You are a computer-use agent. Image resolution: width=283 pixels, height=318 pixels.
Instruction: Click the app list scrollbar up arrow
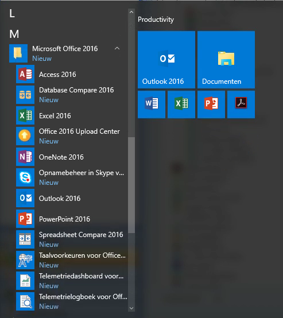tap(131, 12)
